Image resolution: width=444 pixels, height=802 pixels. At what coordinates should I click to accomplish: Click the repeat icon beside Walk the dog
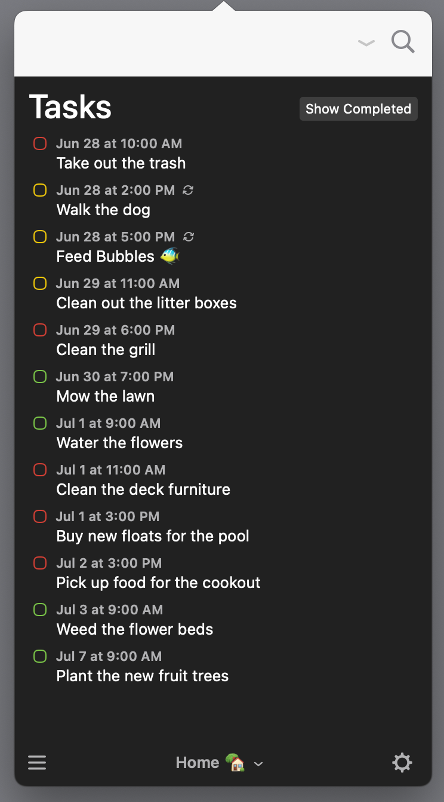(x=188, y=190)
